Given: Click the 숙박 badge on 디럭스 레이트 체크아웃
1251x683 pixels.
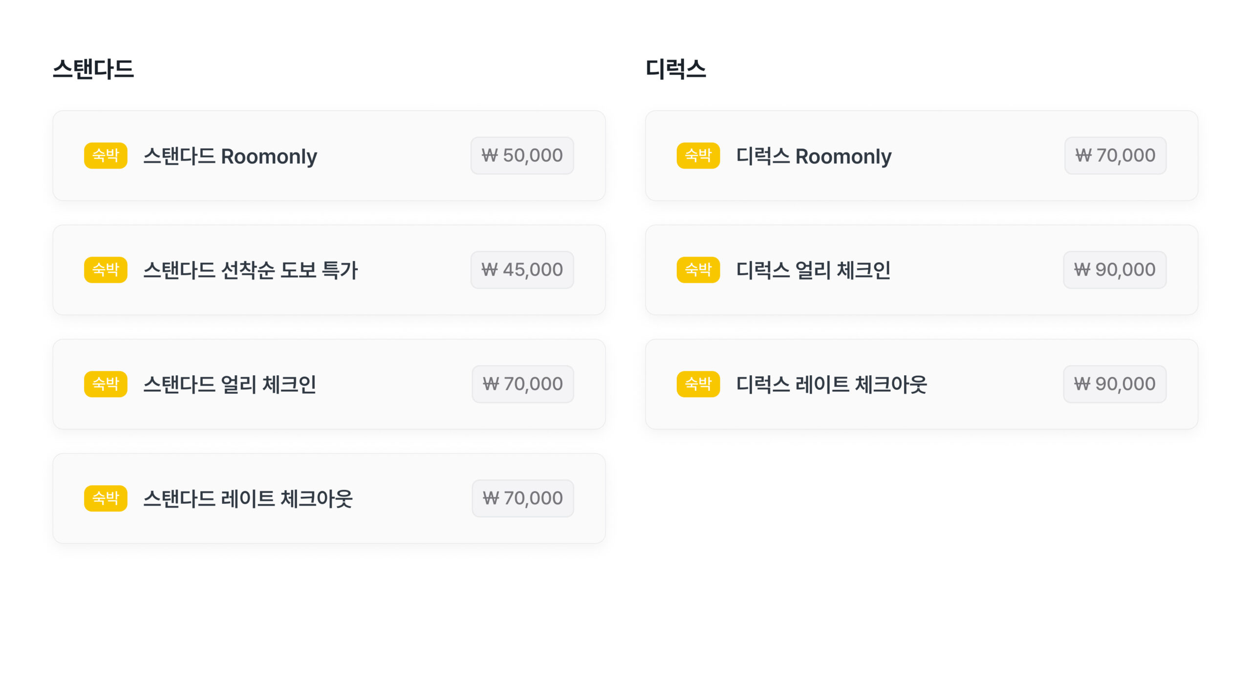Looking at the screenshot, I should [x=698, y=384].
